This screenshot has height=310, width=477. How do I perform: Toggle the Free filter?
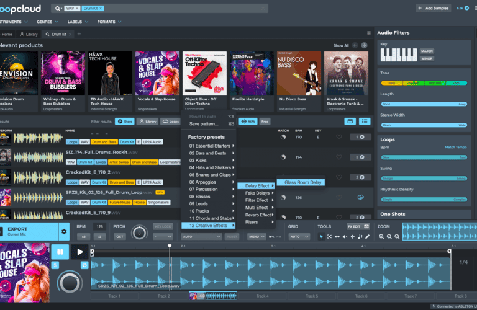[265, 122]
